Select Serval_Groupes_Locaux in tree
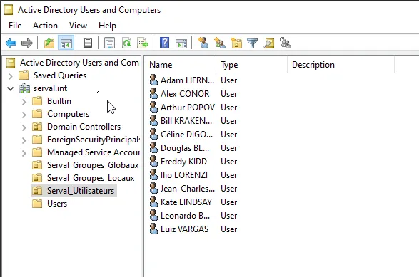 (x=91, y=178)
